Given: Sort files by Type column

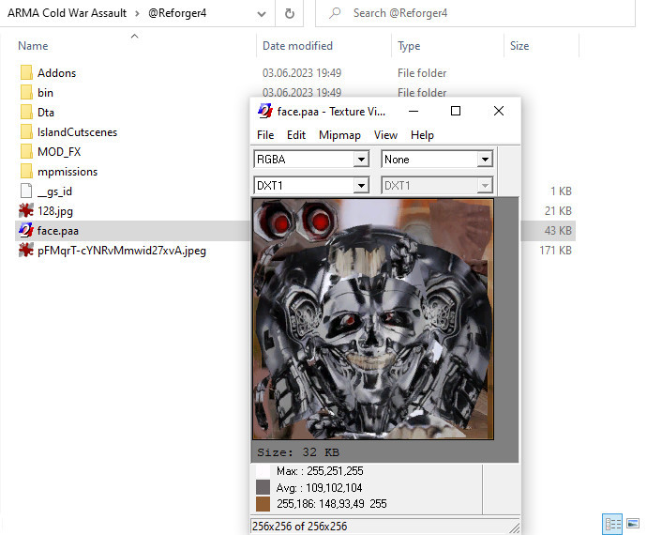Looking at the screenshot, I should (x=409, y=46).
